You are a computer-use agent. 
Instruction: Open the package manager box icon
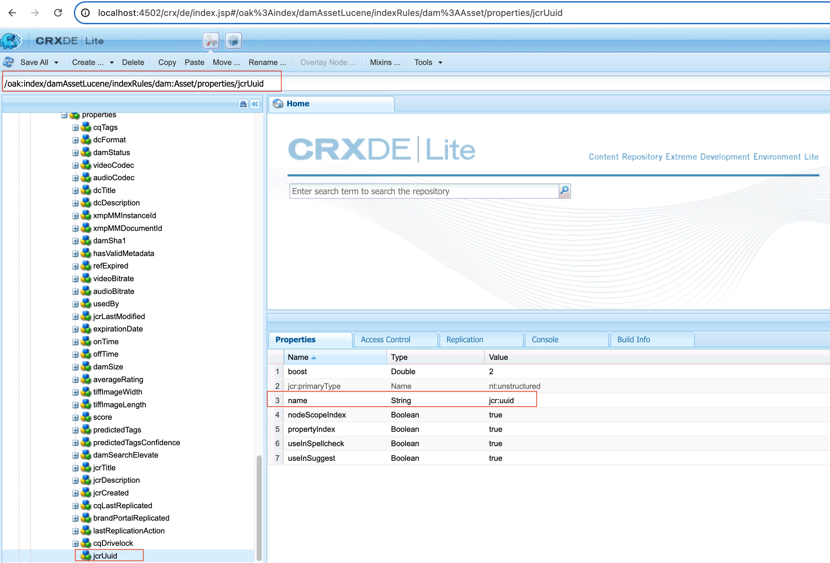point(233,41)
